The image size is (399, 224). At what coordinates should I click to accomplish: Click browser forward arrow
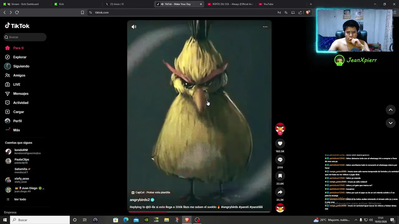(x=11, y=12)
